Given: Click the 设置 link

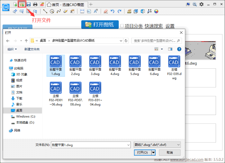Looking at the screenshot, I should click(x=170, y=26).
